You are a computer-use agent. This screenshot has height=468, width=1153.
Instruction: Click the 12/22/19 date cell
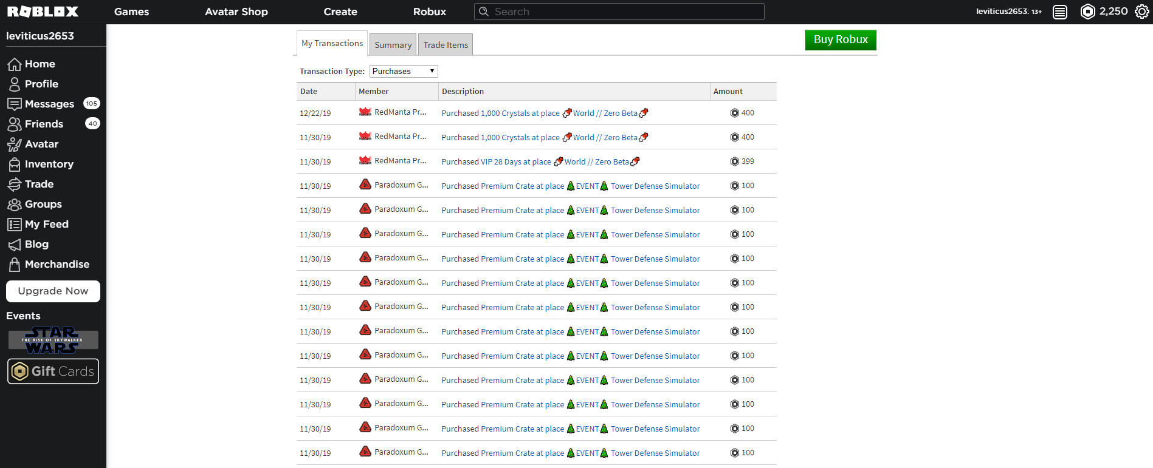click(x=315, y=114)
